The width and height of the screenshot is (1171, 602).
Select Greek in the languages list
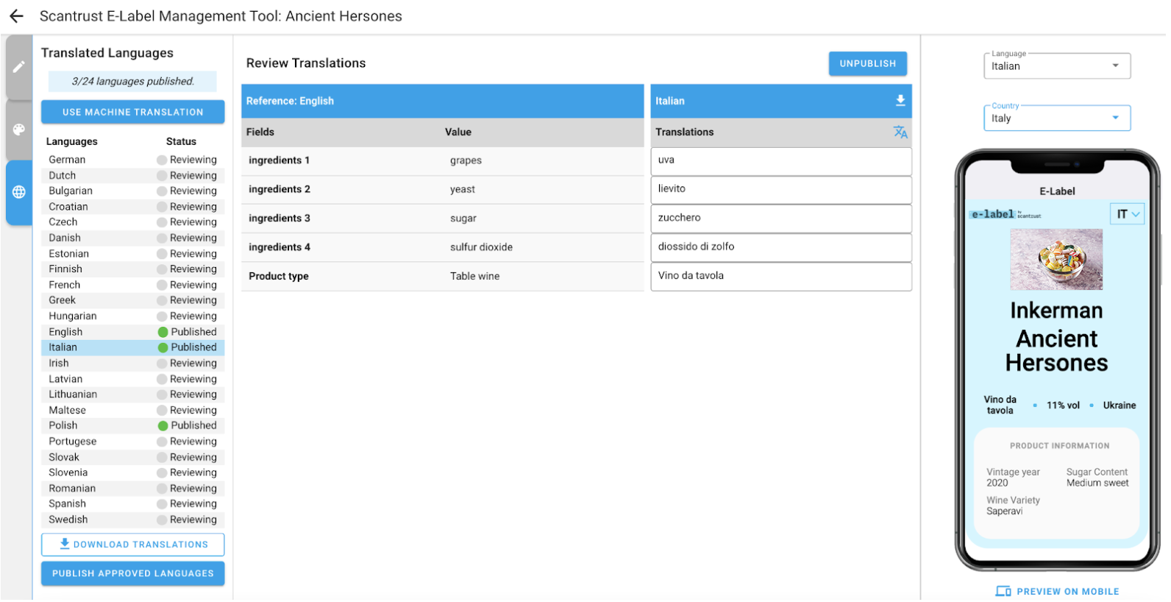[133, 301]
